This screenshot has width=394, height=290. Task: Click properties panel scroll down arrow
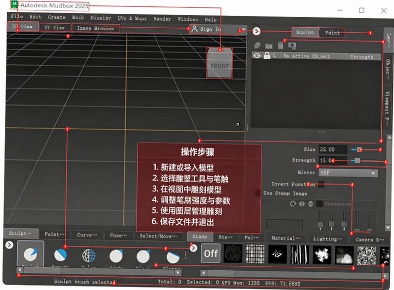(x=389, y=228)
